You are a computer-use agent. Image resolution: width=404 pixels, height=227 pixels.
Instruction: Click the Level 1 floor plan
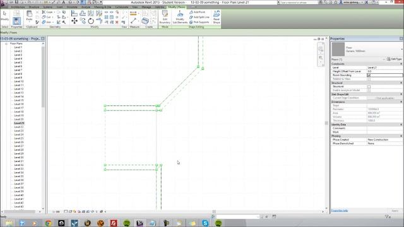pyautogui.click(x=18, y=47)
